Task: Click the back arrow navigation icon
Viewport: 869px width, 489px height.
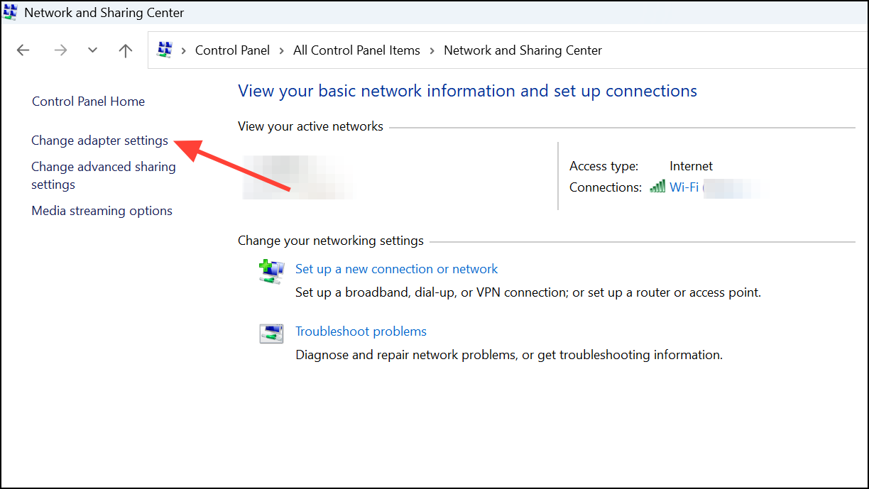Action: point(23,50)
